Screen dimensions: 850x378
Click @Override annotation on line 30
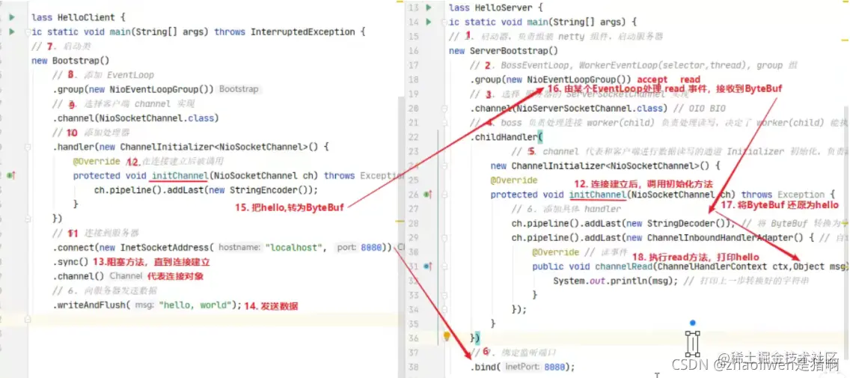[x=556, y=252]
